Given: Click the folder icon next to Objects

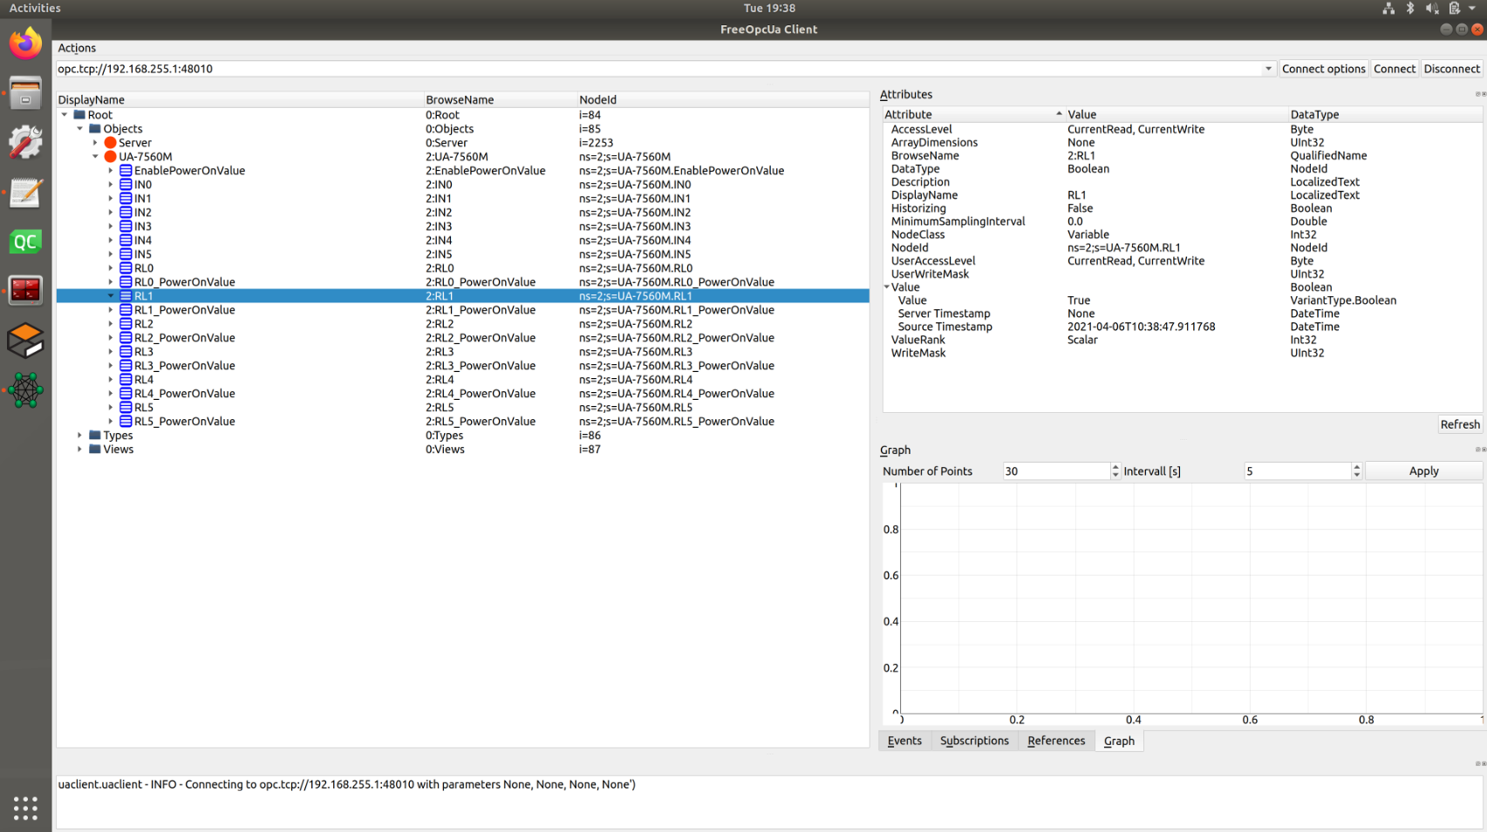Looking at the screenshot, I should (94, 128).
